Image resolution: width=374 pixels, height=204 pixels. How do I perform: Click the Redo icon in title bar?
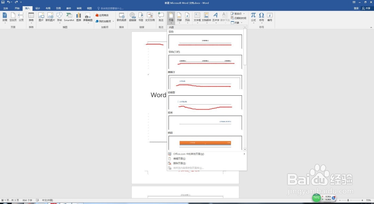(16, 2)
